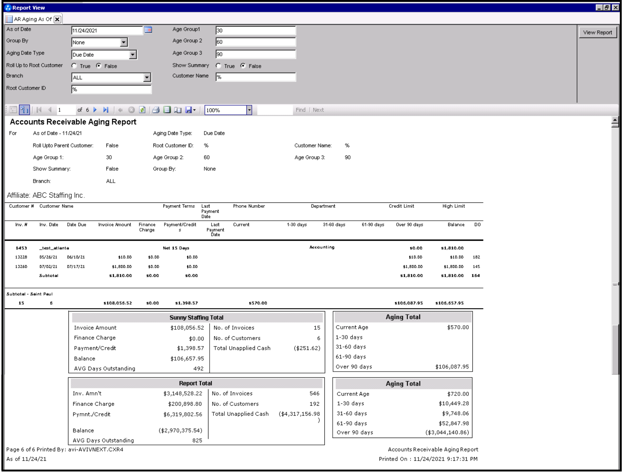The width and height of the screenshot is (624, 473).
Task: Go to previous report page
Action: [50, 110]
